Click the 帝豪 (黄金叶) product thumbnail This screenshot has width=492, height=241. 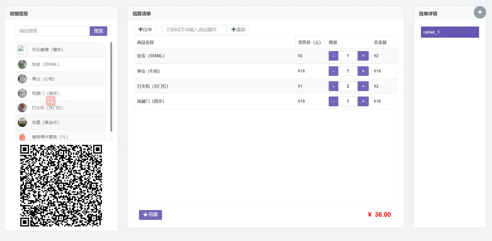22,122
